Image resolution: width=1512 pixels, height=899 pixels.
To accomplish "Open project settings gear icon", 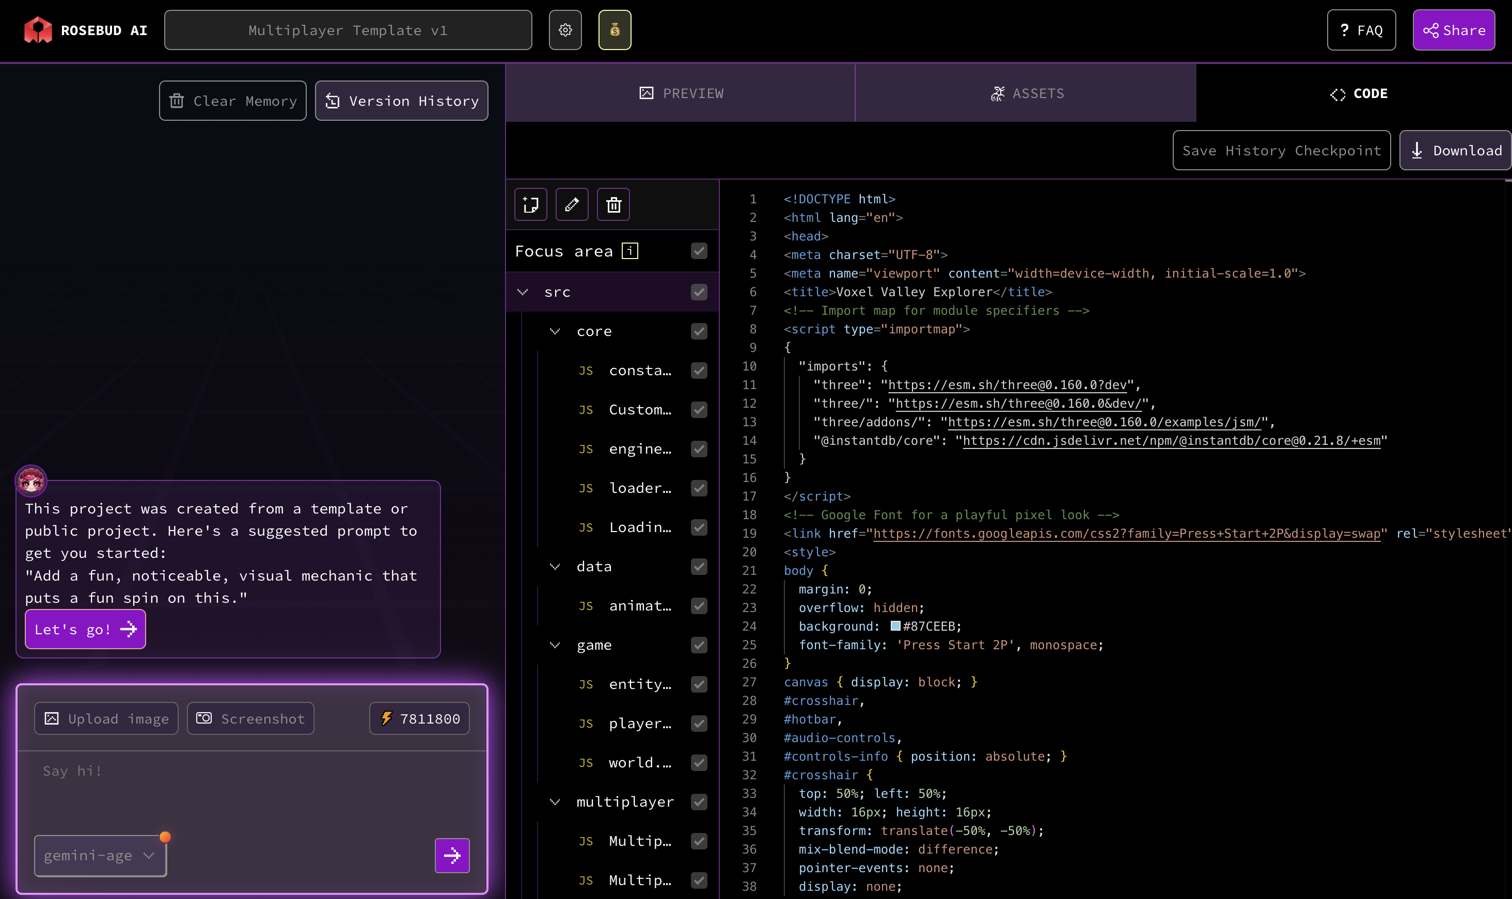I will (565, 30).
